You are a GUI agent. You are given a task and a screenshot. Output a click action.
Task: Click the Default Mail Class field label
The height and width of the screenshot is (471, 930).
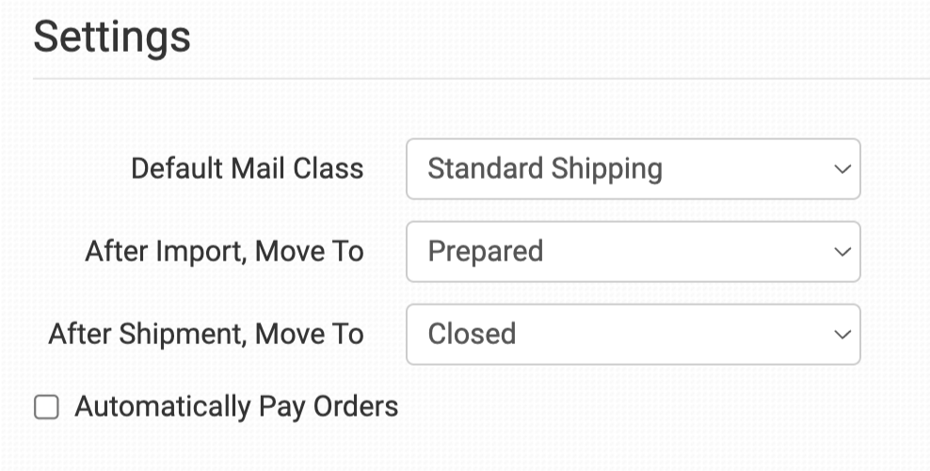click(x=247, y=169)
